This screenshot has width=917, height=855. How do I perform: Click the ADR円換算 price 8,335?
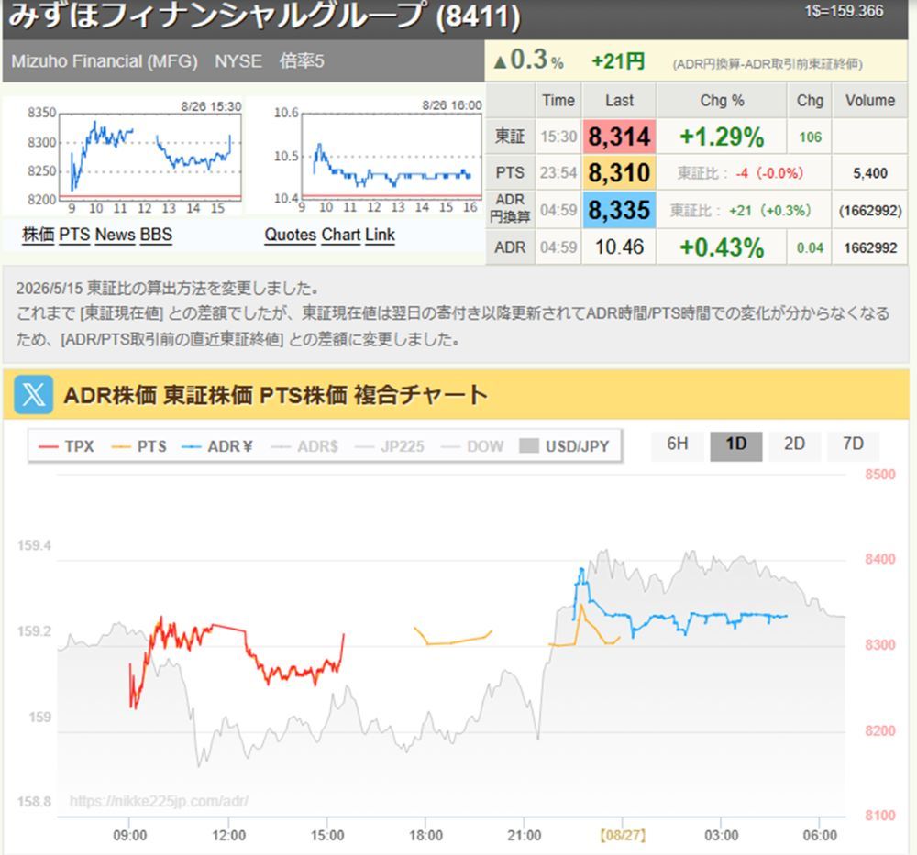[x=619, y=210]
